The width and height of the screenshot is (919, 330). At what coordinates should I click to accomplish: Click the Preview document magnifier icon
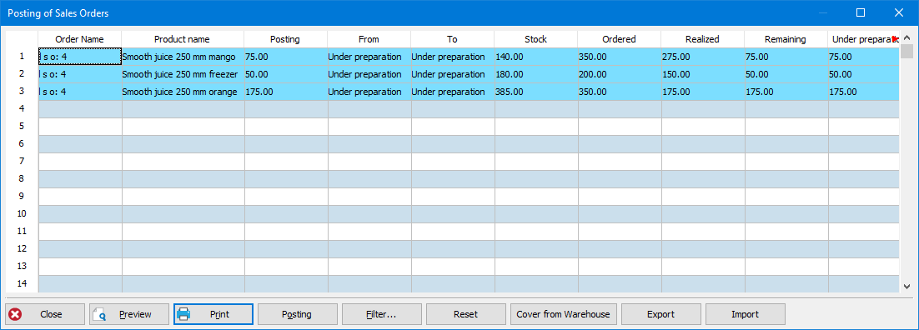(99, 314)
